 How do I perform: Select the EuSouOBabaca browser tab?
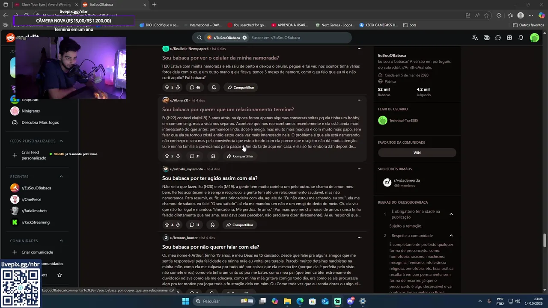(x=114, y=5)
